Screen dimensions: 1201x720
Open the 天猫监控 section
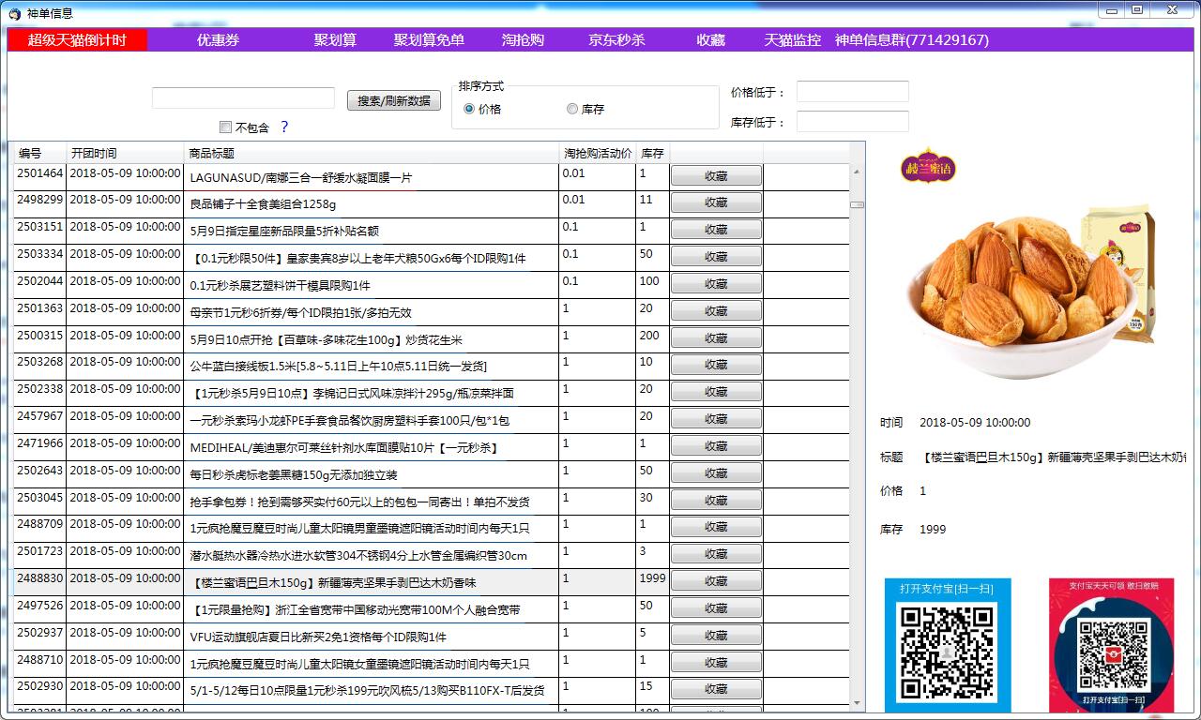(793, 40)
